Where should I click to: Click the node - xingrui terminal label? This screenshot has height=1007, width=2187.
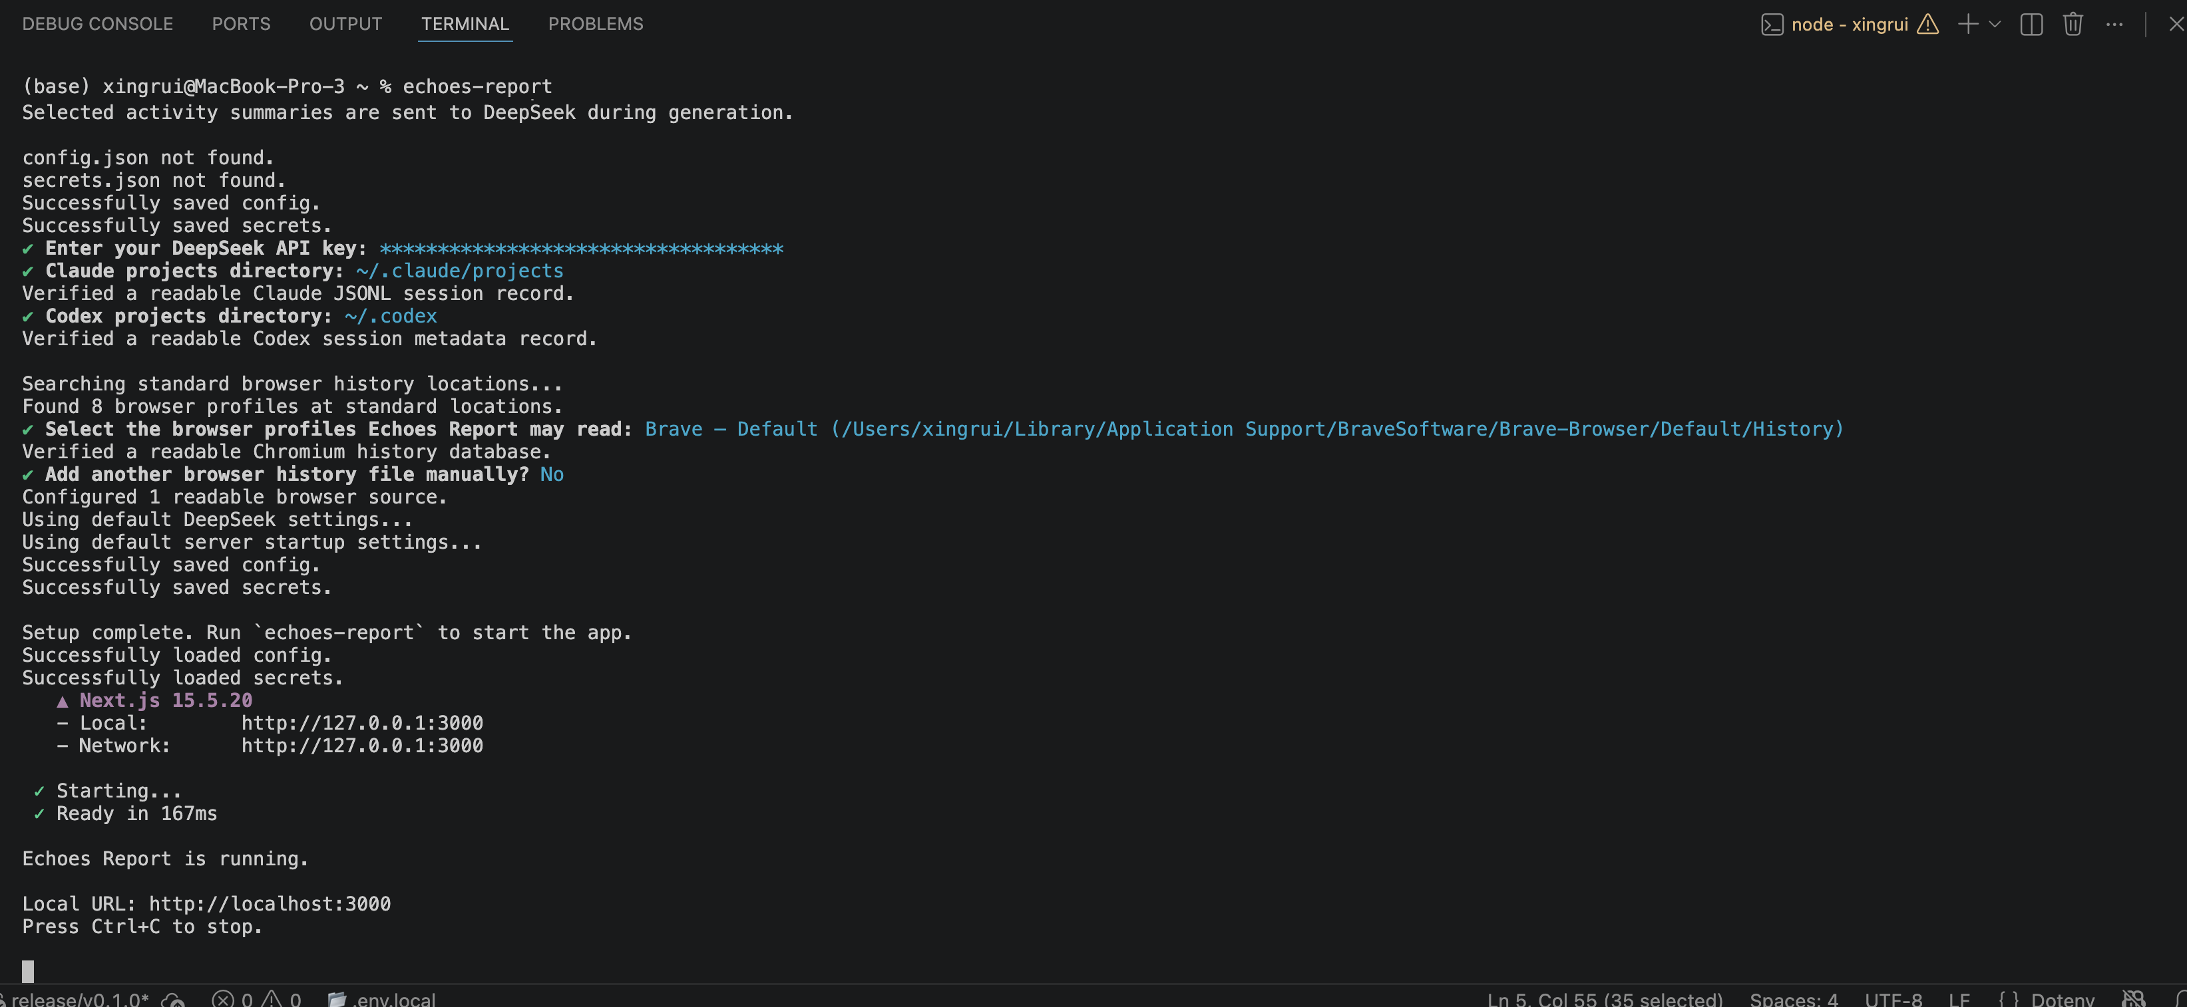pyautogui.click(x=1850, y=24)
